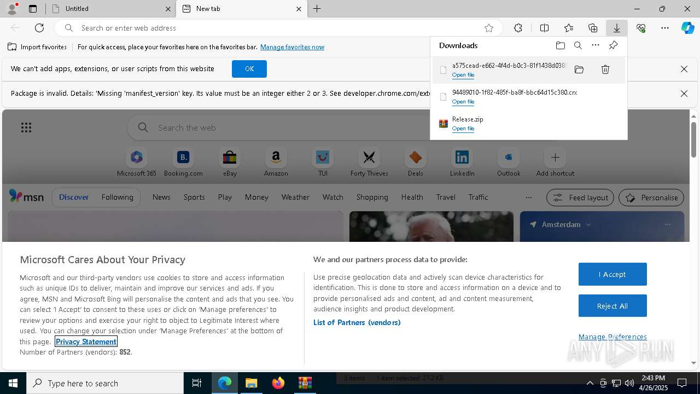
Task: Open Settings and more ellipsis
Action: [x=665, y=28]
